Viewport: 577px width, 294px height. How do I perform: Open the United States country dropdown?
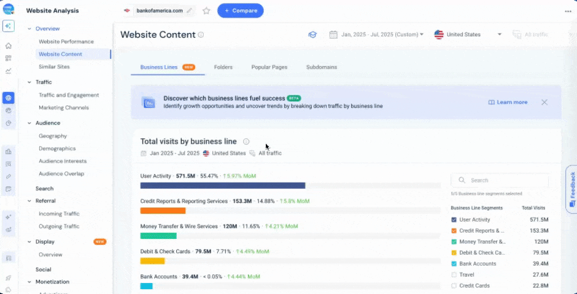coord(468,34)
